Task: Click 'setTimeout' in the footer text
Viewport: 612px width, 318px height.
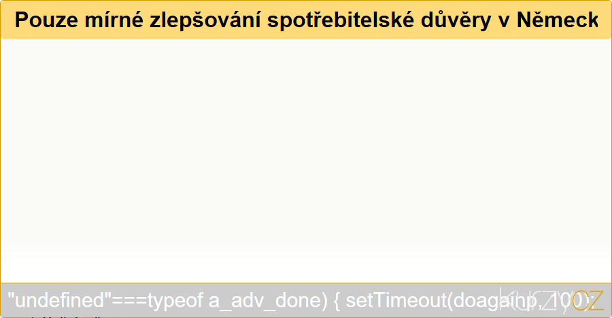Action: [396, 300]
